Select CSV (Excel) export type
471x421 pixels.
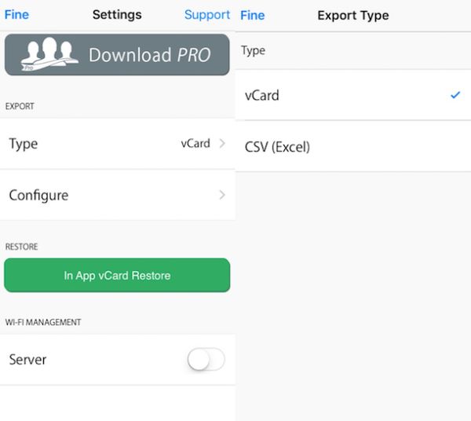[353, 147]
